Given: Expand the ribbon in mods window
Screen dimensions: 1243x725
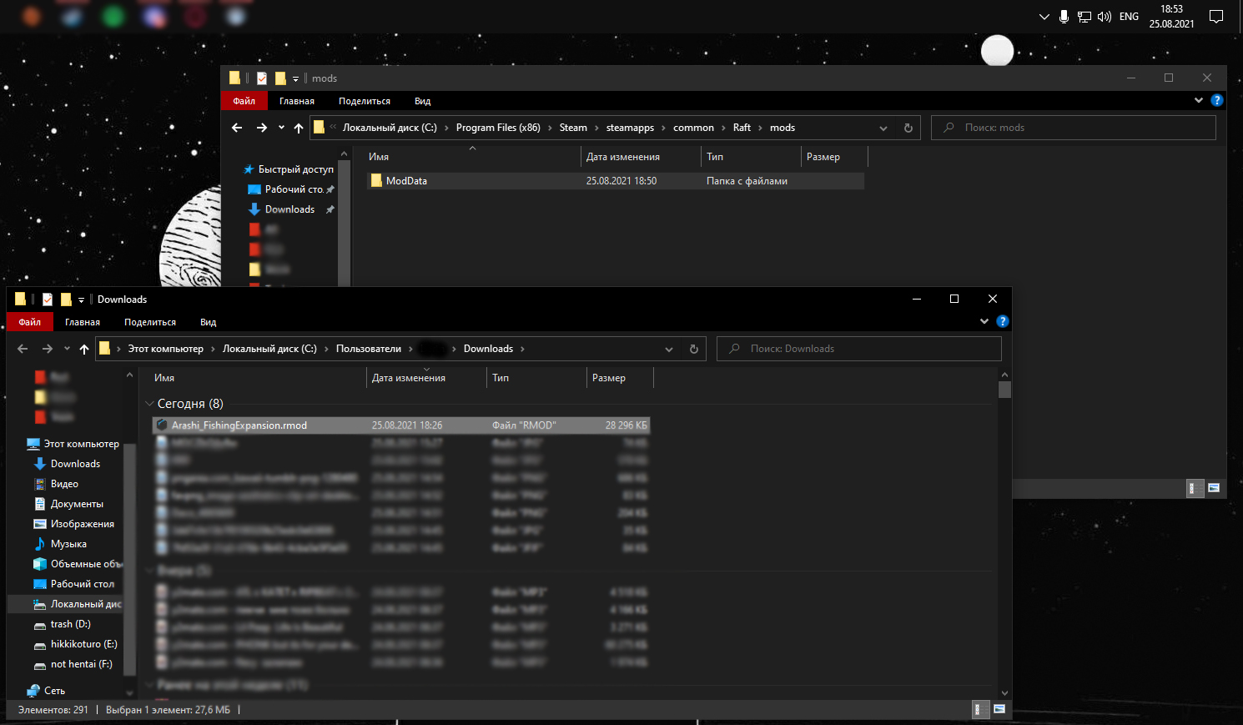Looking at the screenshot, I should point(1199,100).
